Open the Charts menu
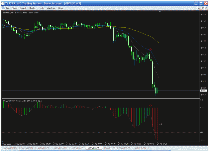209x151 pixels. tap(32, 8)
